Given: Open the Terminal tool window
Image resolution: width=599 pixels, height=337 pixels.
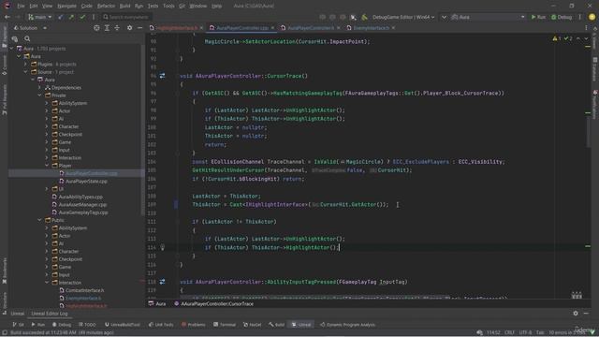Looking at the screenshot, I should pyautogui.click(x=225, y=325).
